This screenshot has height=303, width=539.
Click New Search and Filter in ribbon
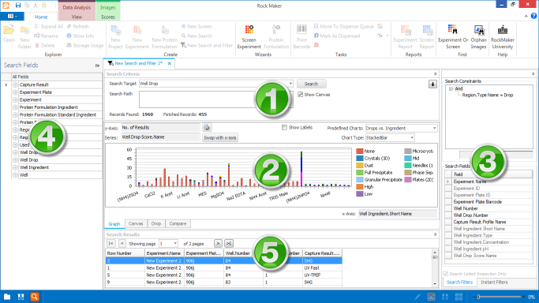(207, 45)
